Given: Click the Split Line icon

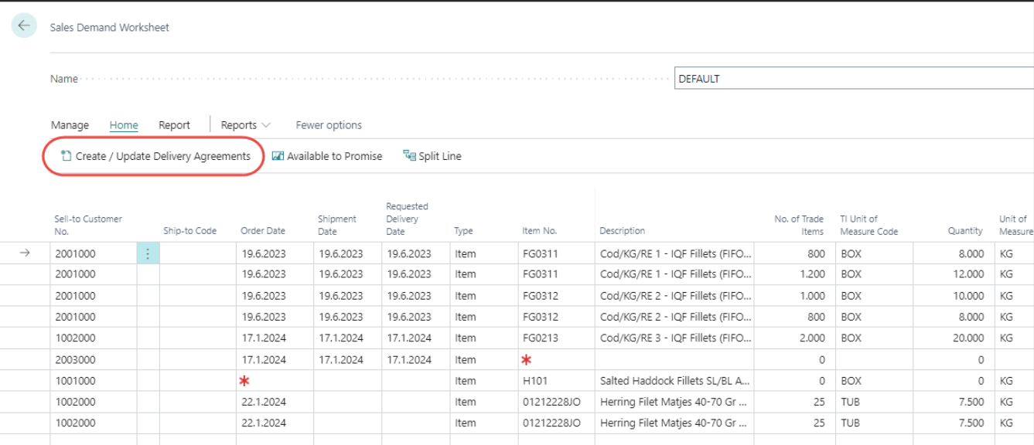Looking at the screenshot, I should click(x=410, y=156).
